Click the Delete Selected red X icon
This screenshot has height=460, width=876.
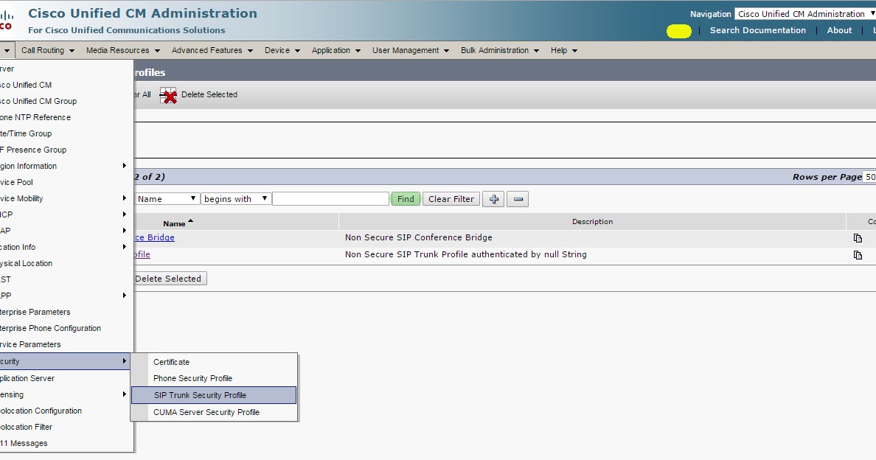pos(168,95)
